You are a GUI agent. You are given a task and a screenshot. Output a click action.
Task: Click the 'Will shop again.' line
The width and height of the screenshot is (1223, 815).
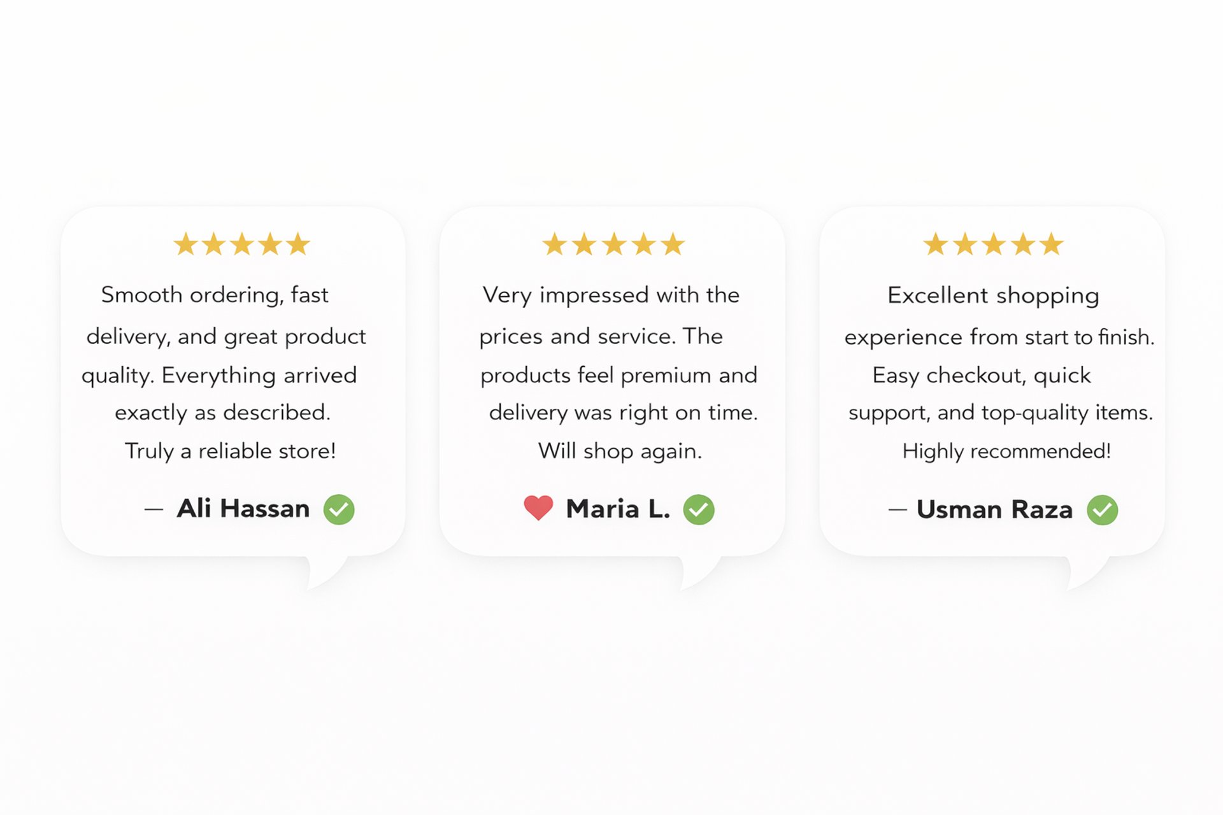click(620, 451)
